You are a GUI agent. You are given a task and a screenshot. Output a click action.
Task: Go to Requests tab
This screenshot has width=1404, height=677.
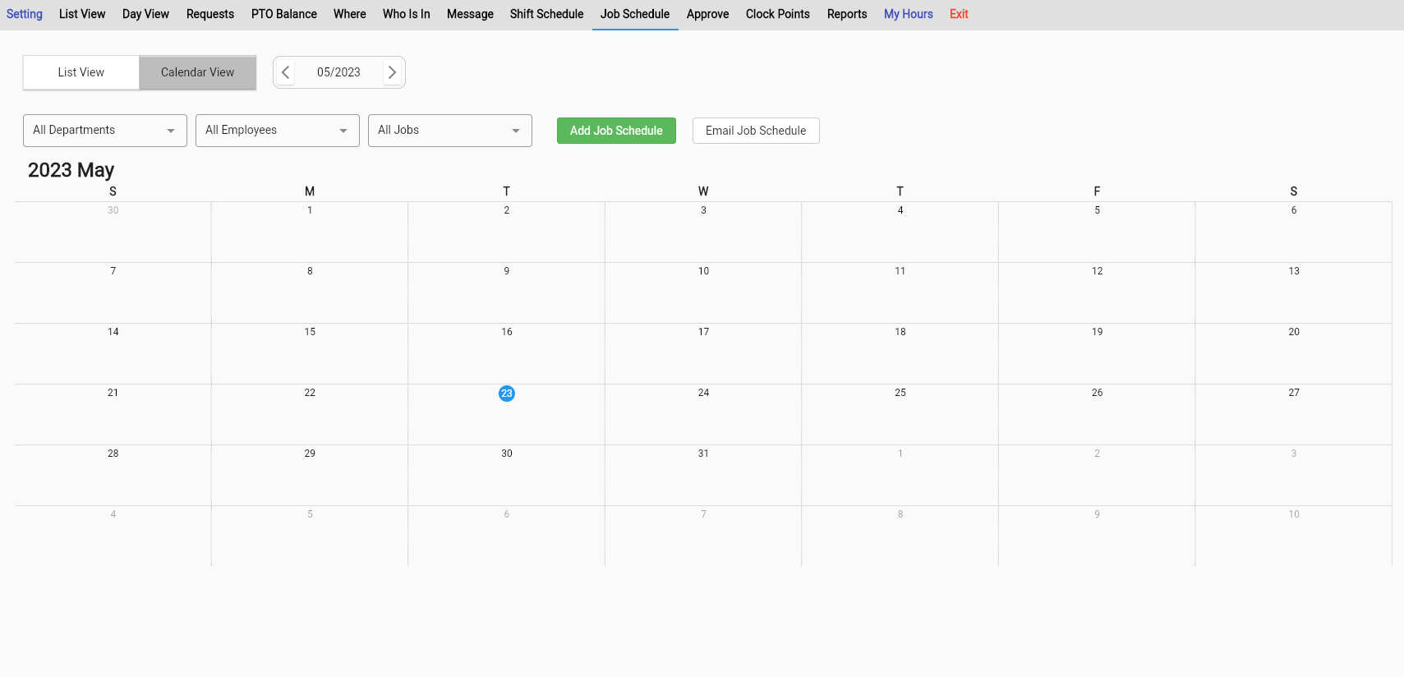click(x=210, y=14)
